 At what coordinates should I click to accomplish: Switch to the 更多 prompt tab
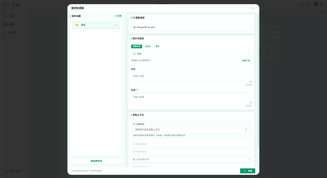(x=157, y=46)
